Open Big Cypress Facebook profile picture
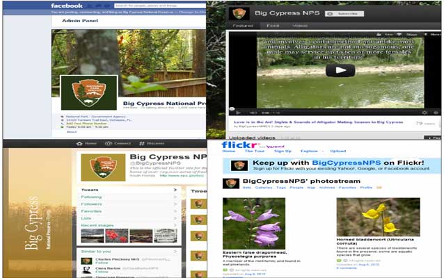This screenshot has width=444, height=278. 89,92
